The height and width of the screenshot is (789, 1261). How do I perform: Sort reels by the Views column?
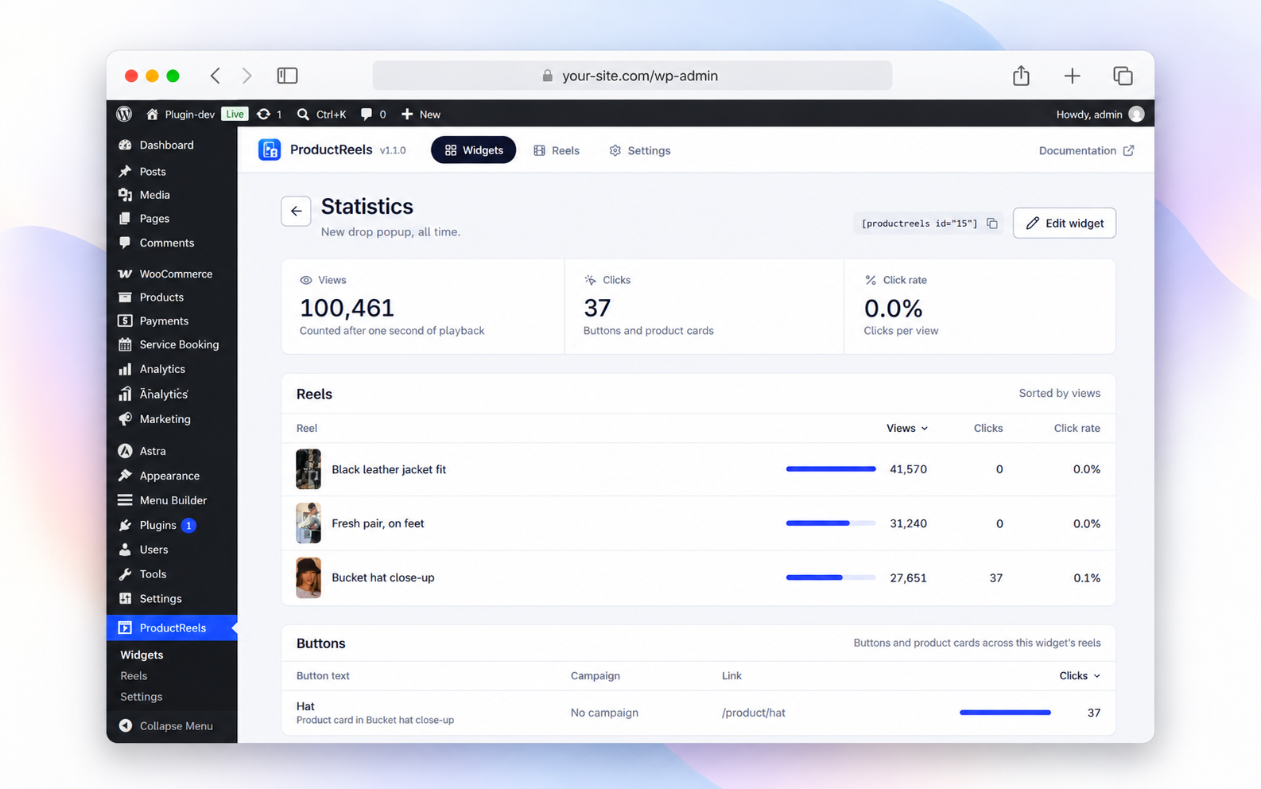pos(906,428)
